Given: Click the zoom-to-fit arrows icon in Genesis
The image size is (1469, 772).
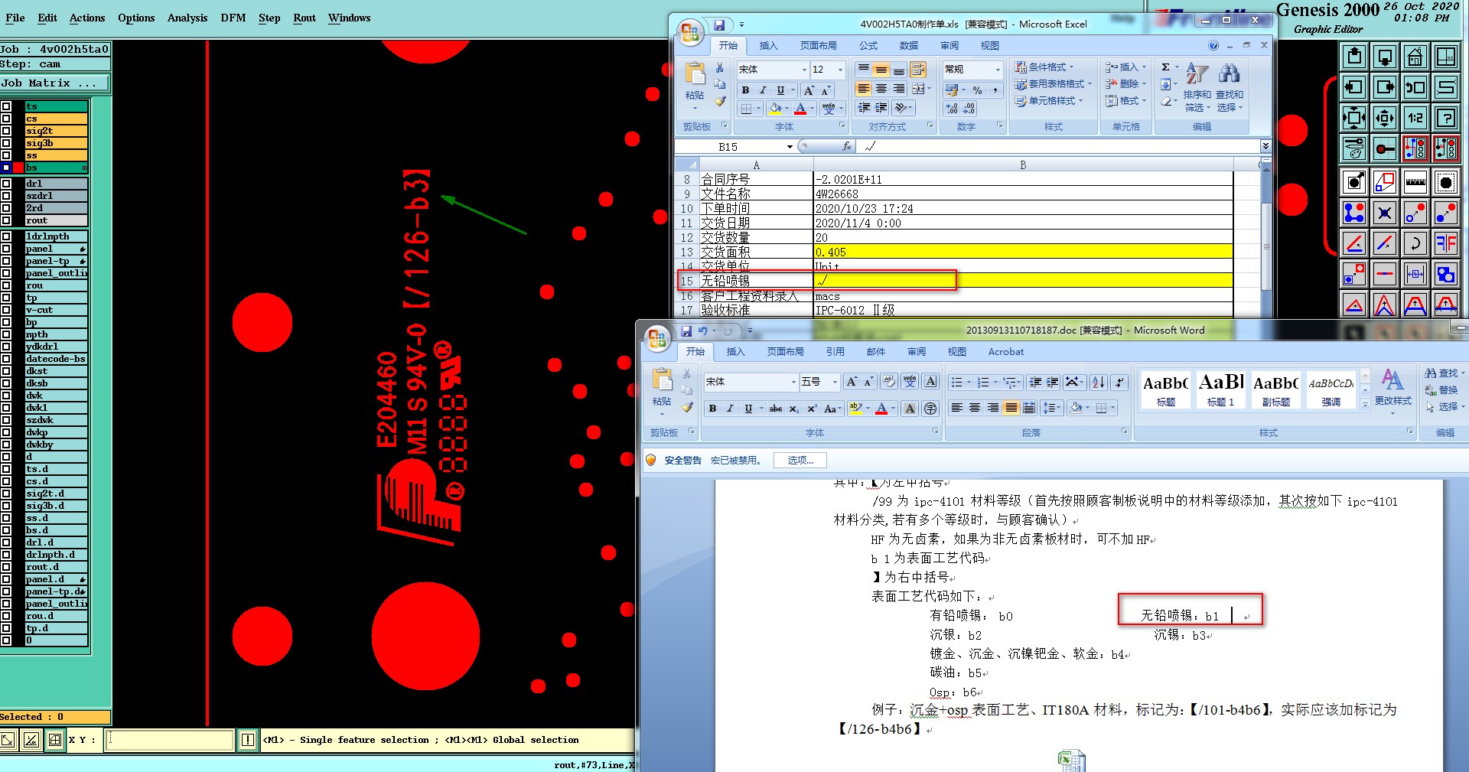Looking at the screenshot, I should point(1354,118).
